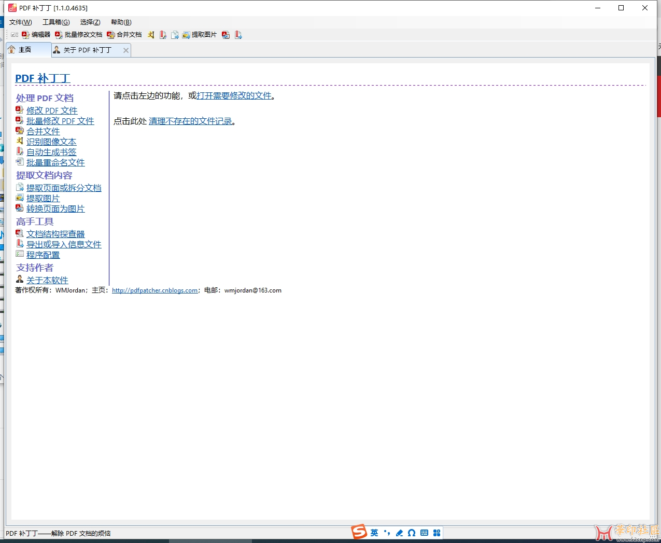Viewport: 661px width, 543px height.
Task: Click the checklist icon at toolbar start
Action: point(15,35)
